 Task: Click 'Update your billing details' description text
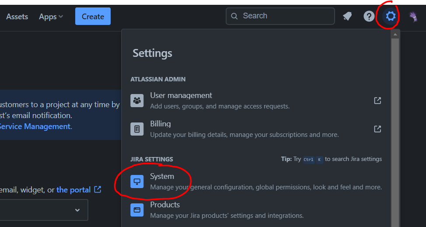pos(244,135)
